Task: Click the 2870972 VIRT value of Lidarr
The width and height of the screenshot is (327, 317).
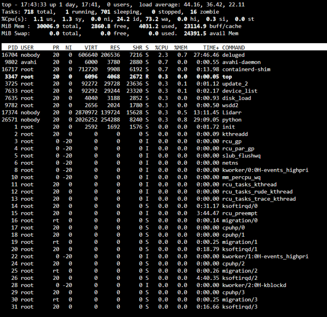Action: point(86,112)
